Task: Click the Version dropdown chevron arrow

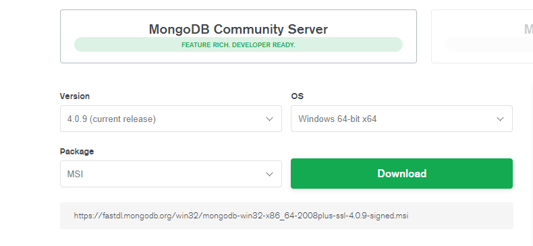Action: coord(269,119)
